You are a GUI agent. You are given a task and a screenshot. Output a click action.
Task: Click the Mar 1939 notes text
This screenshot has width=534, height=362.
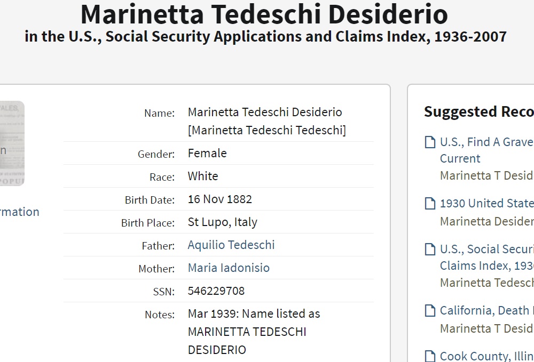click(254, 314)
